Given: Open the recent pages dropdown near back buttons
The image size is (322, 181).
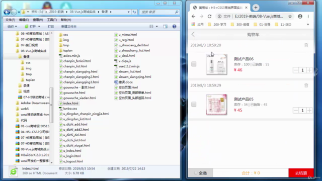Looking at the screenshot, I should (19, 12).
